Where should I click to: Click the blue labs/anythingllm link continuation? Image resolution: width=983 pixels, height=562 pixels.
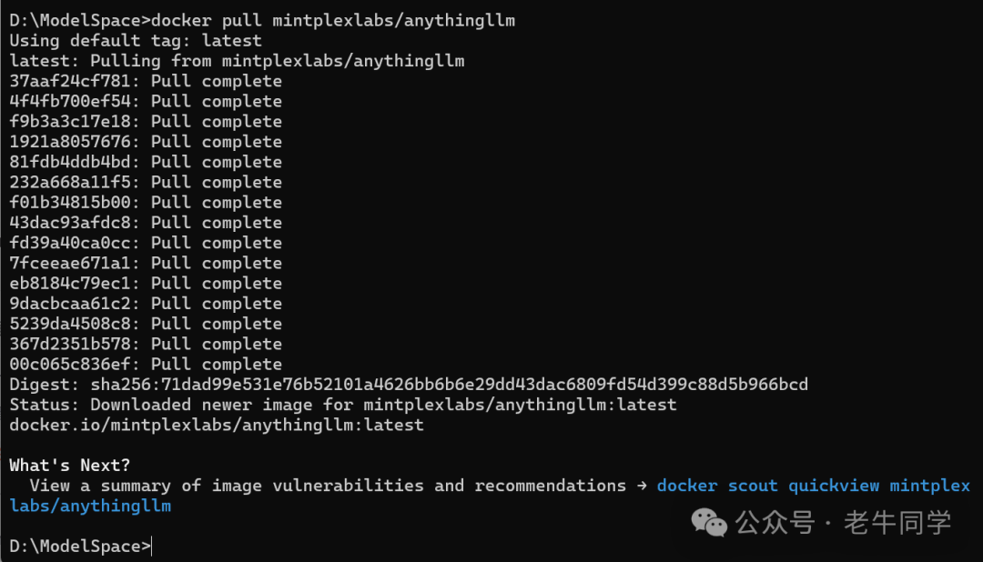(x=90, y=506)
